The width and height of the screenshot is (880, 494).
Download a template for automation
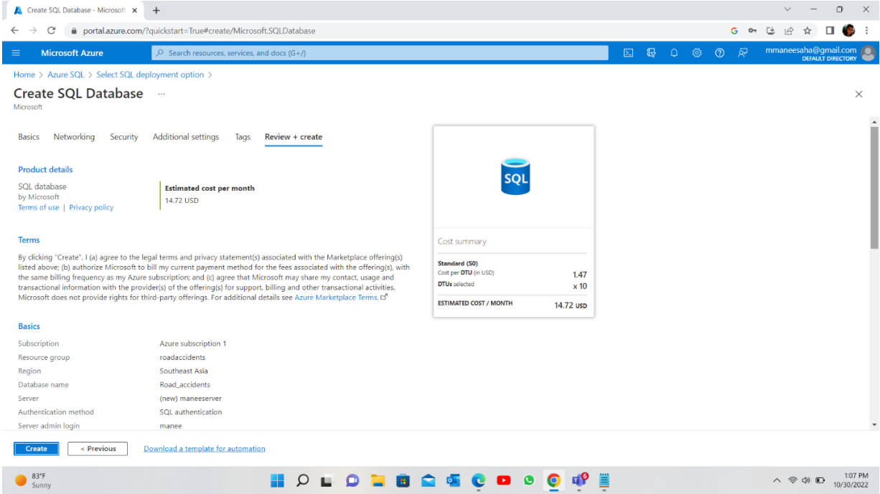205,449
